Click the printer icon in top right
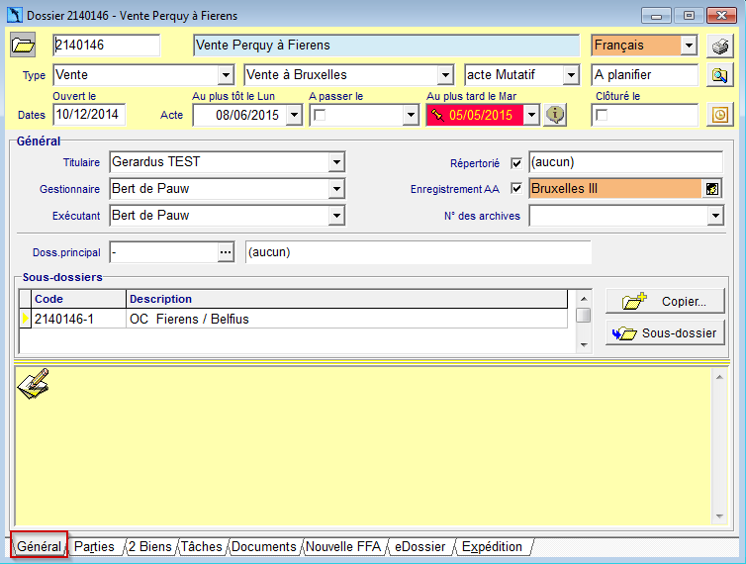 click(720, 47)
